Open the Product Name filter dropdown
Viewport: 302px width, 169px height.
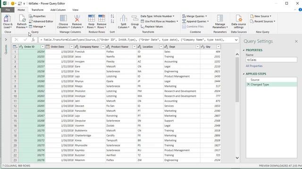click(134, 47)
